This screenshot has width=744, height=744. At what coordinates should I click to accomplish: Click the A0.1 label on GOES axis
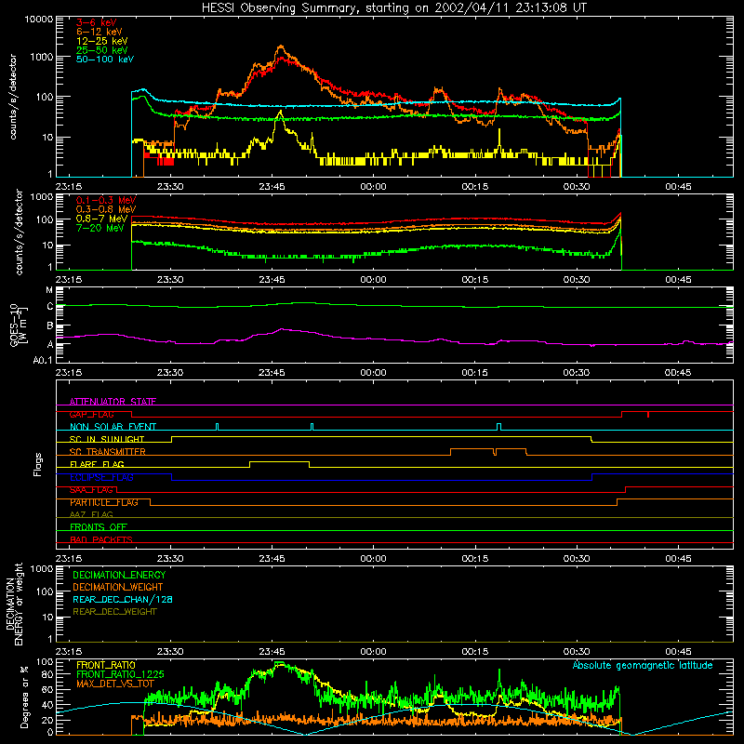[x=43, y=361]
